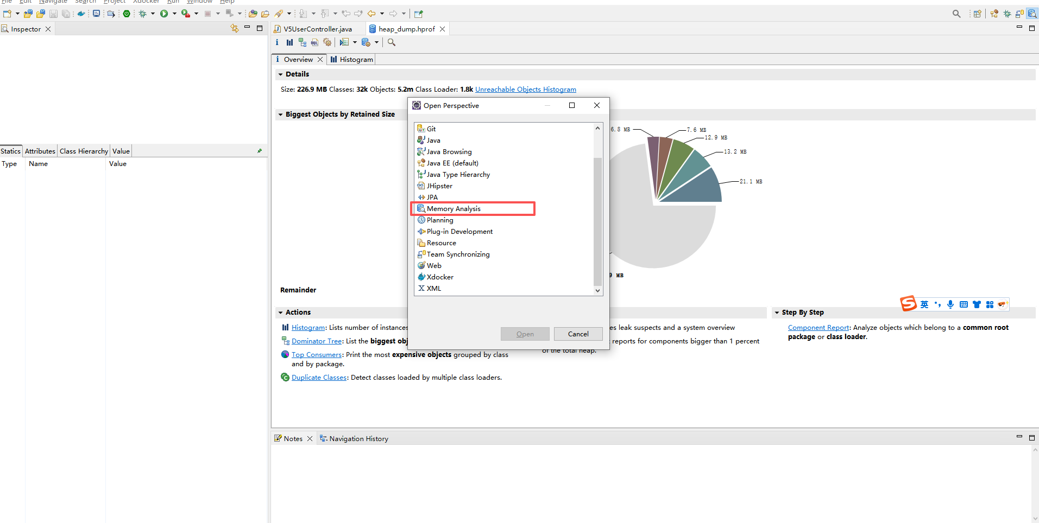Image resolution: width=1039 pixels, height=523 pixels.
Task: Open the New wizard toolbar icon
Action: point(7,14)
